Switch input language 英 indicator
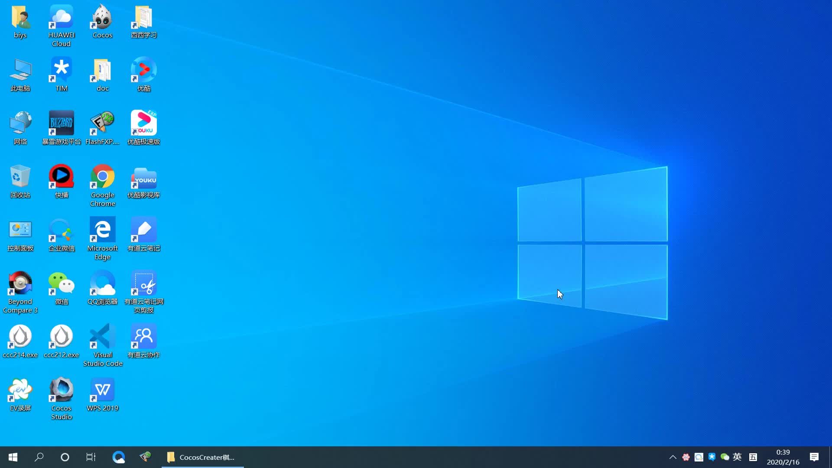Image resolution: width=832 pixels, height=468 pixels. [737, 457]
